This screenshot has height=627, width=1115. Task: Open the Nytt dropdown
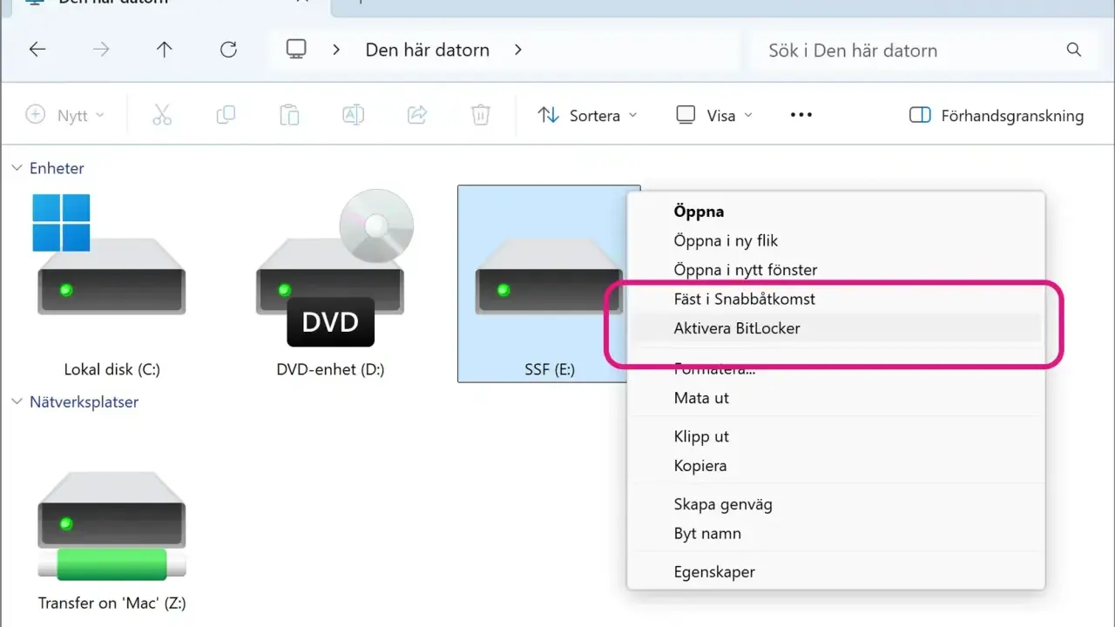click(x=65, y=115)
